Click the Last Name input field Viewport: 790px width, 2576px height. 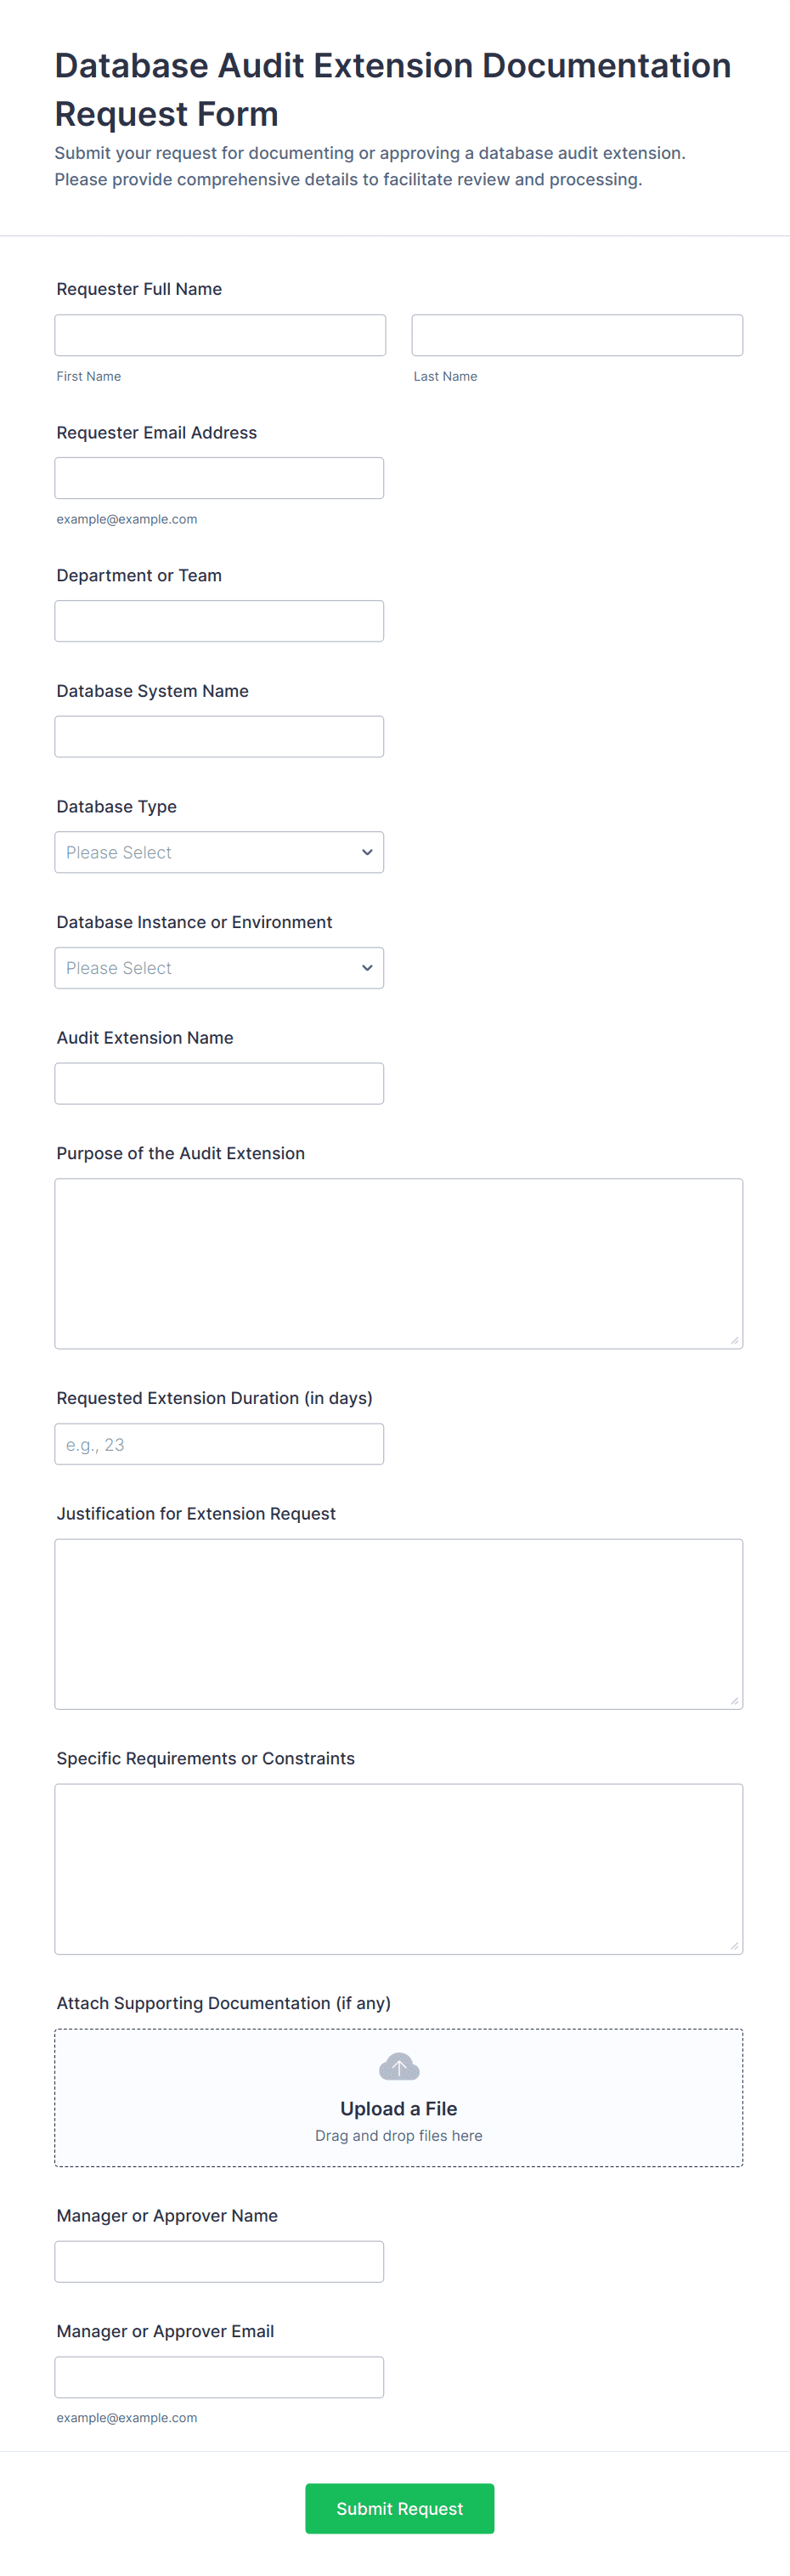577,335
